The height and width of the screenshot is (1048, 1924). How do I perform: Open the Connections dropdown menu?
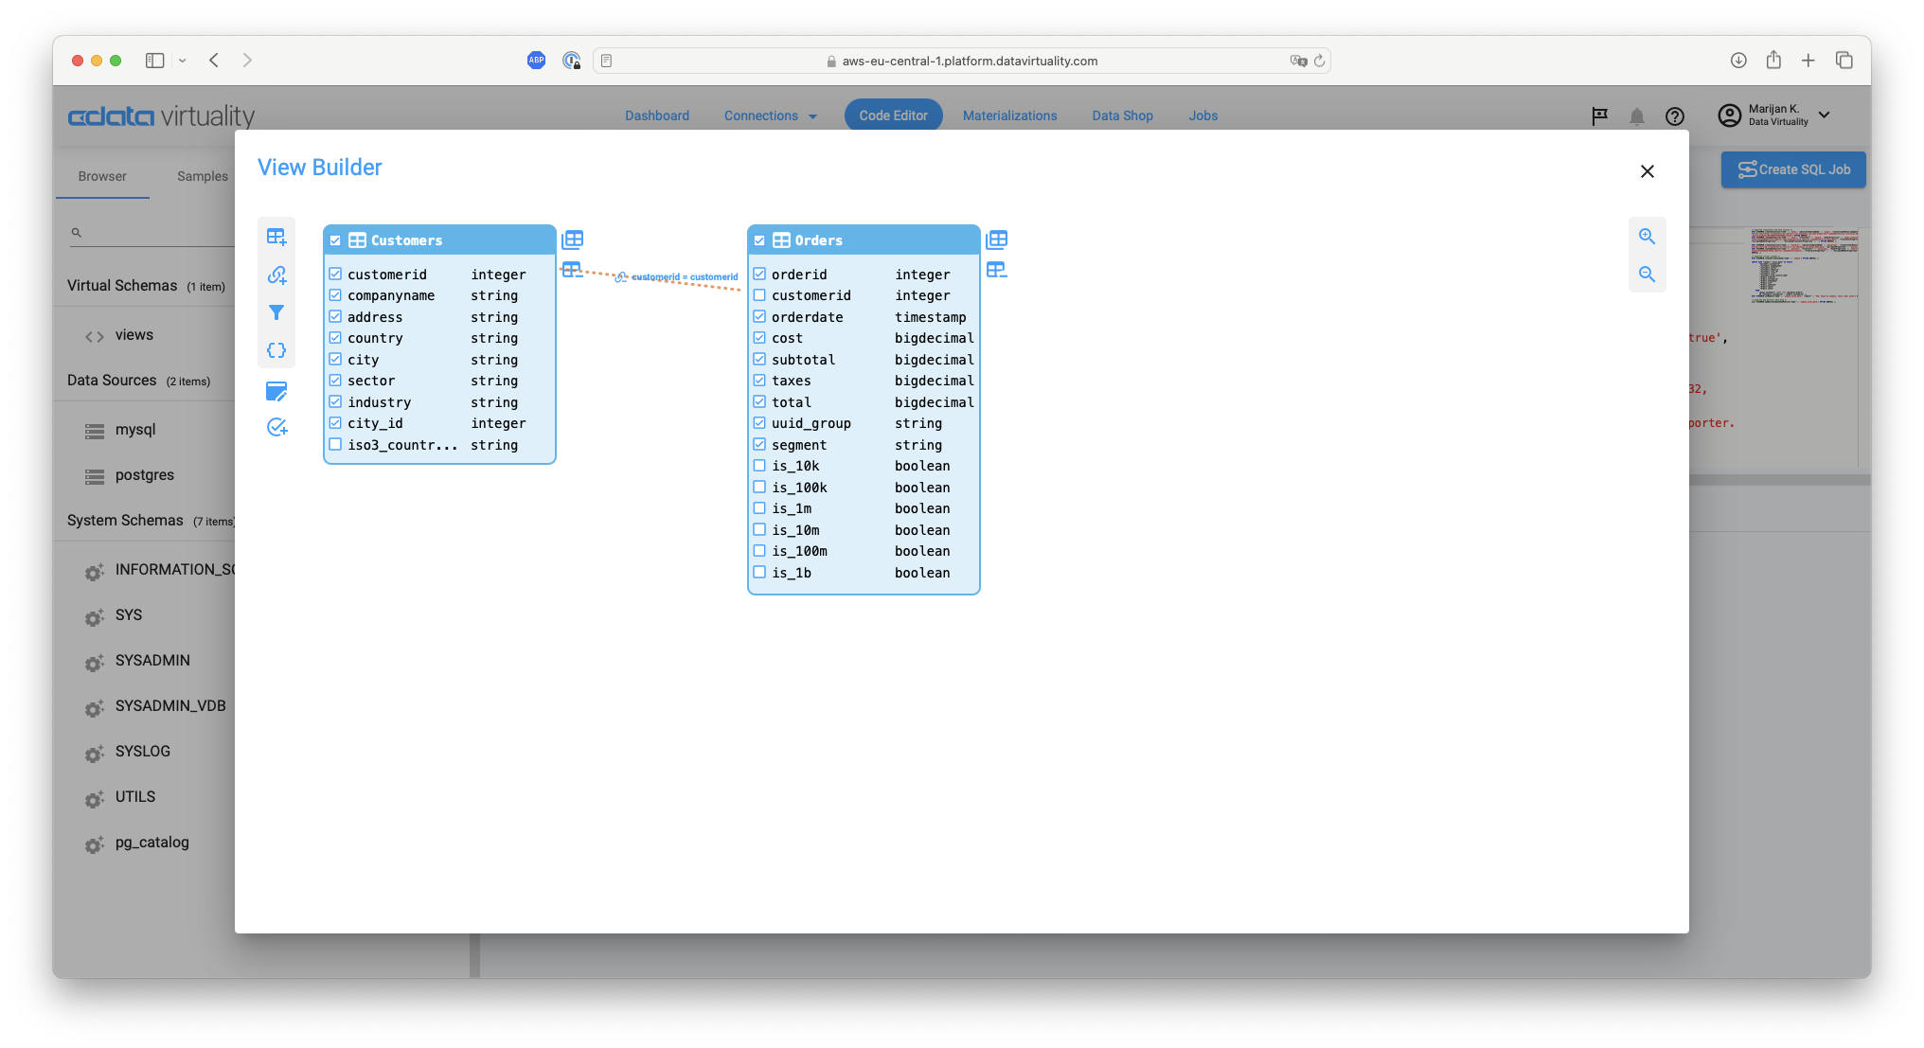pos(770,115)
